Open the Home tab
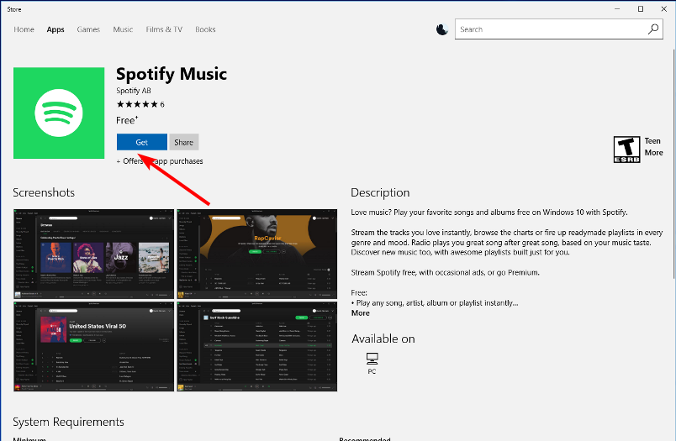 (x=24, y=29)
